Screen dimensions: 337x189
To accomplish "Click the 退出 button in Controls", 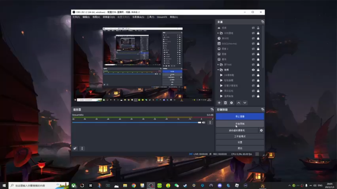I will pos(240,148).
